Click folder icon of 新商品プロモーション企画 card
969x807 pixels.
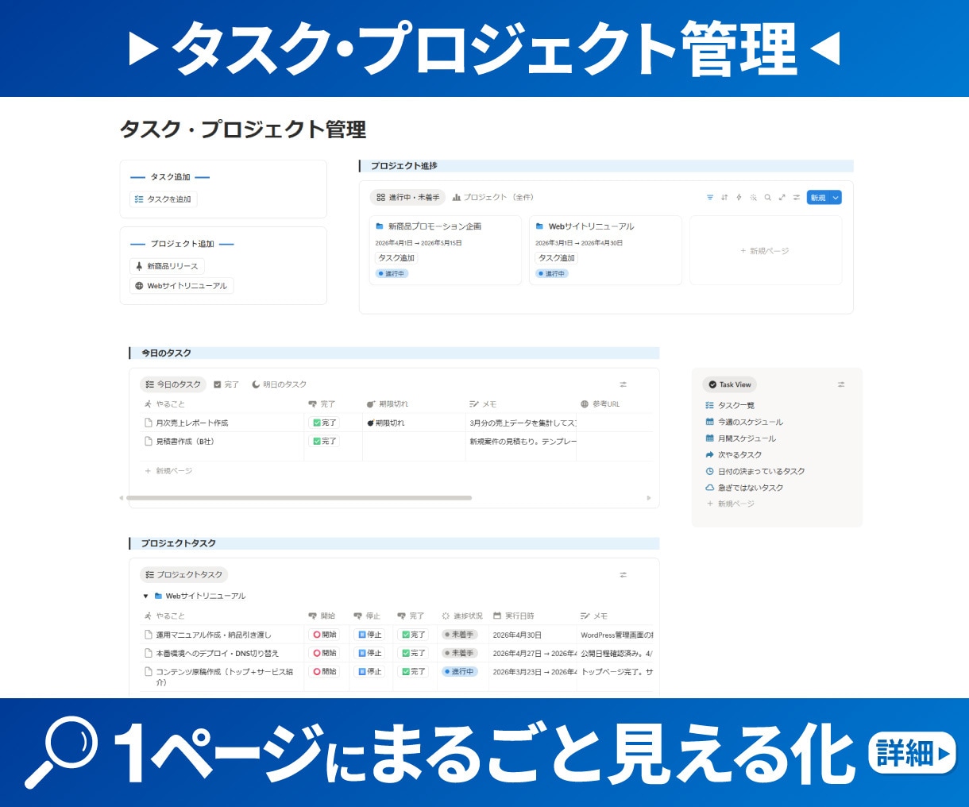pos(380,226)
